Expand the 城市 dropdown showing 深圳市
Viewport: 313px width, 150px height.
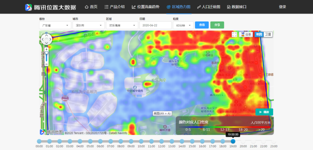click(89, 25)
